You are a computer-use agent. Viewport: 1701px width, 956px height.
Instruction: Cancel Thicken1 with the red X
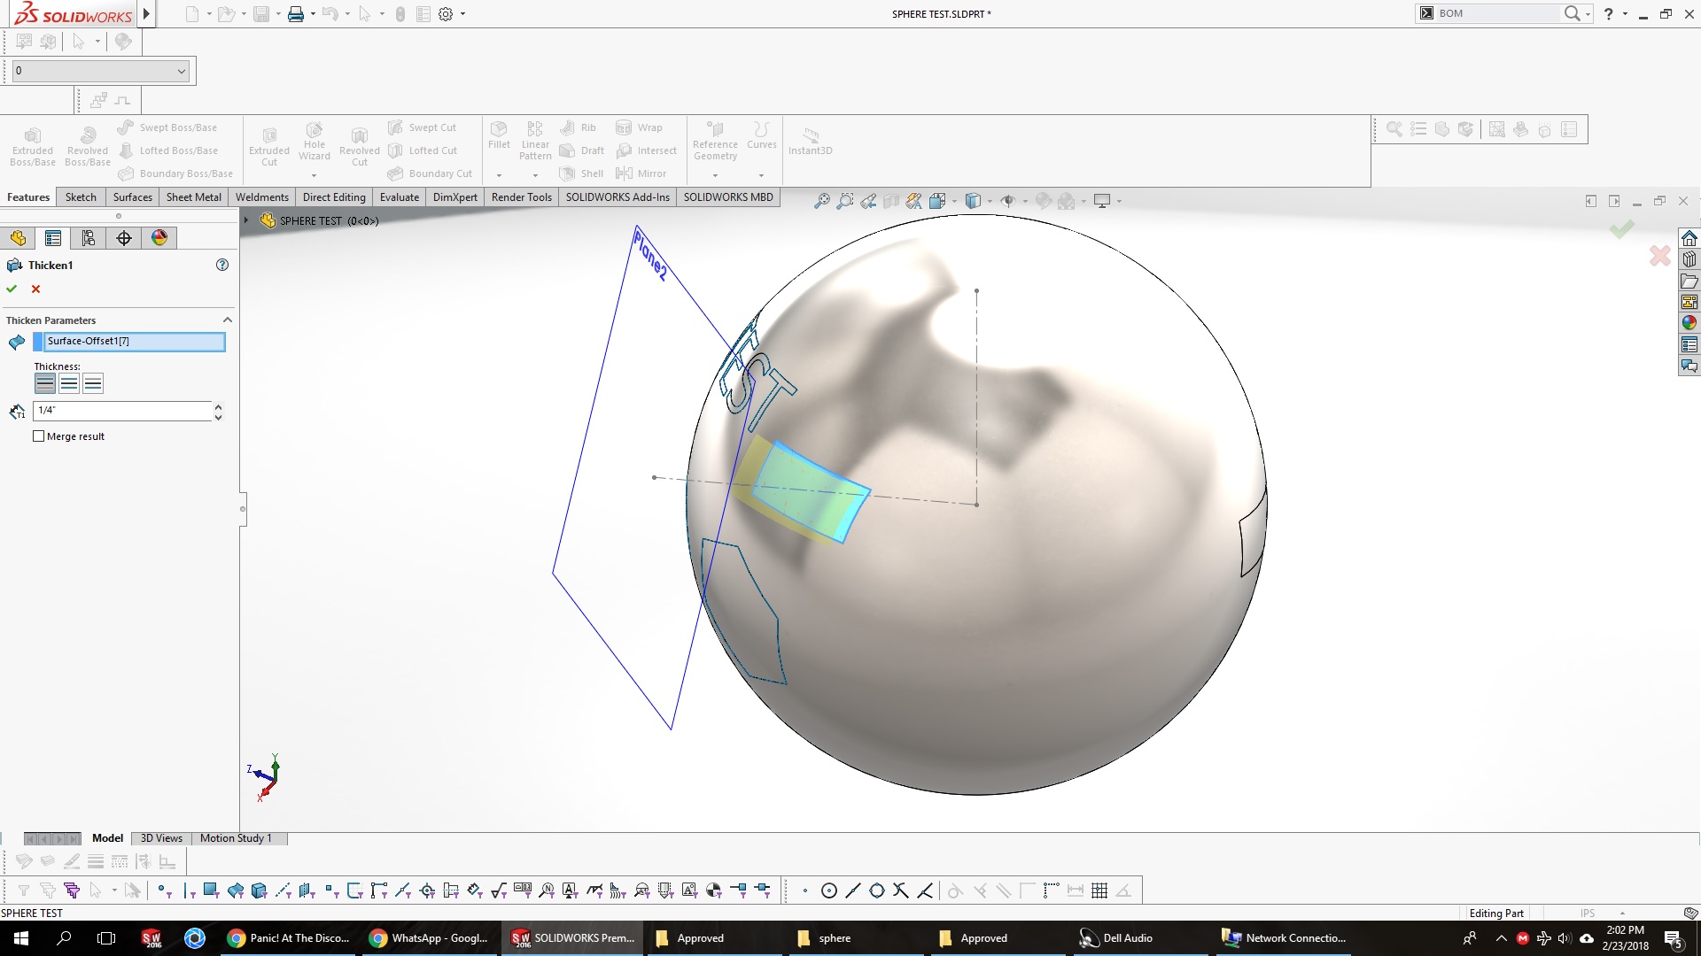(x=36, y=289)
